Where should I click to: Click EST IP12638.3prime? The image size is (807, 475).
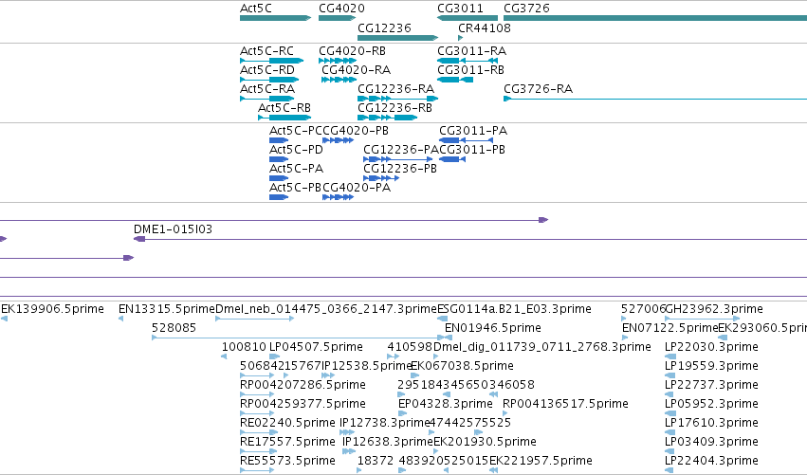pos(349,452)
